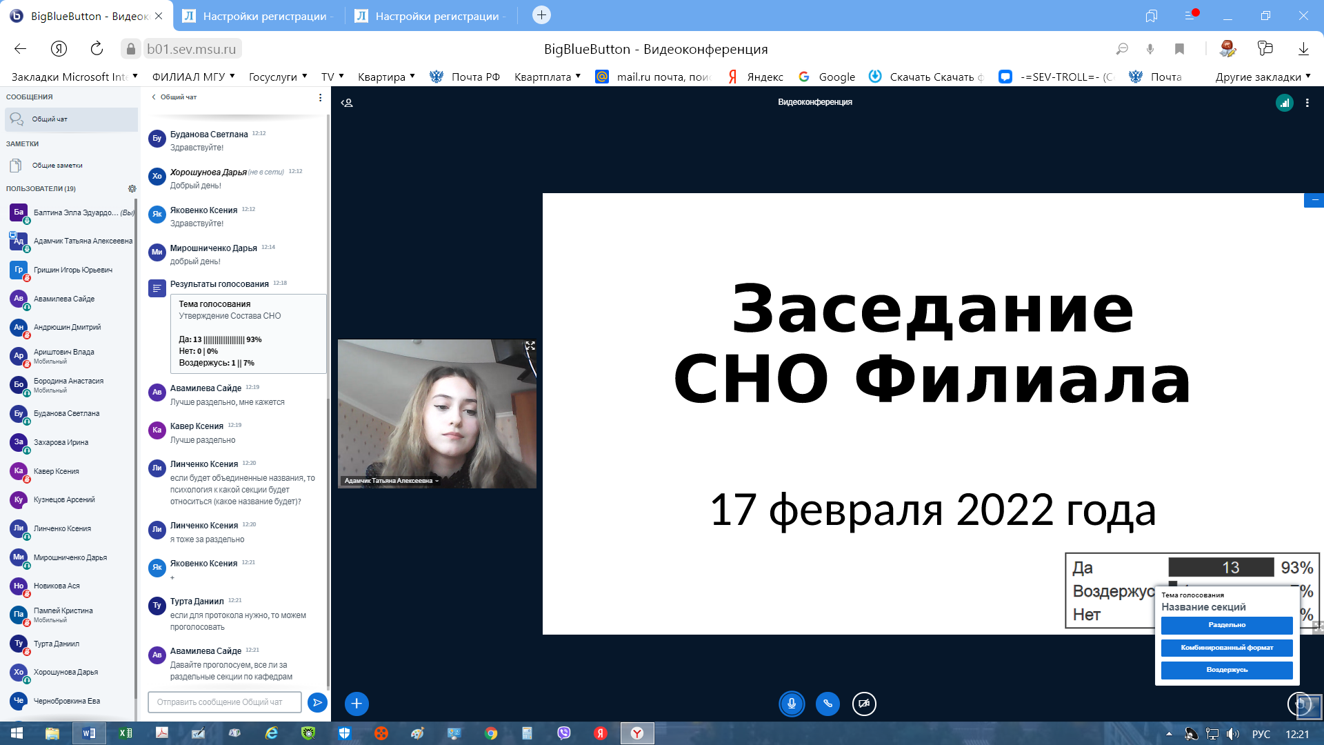Switch to second Настройки регистрации tab
This screenshot has width=1324, height=745.
430,16
